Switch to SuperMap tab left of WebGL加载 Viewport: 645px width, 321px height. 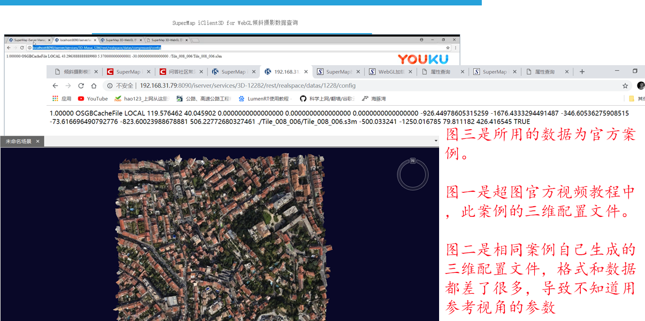coord(339,72)
